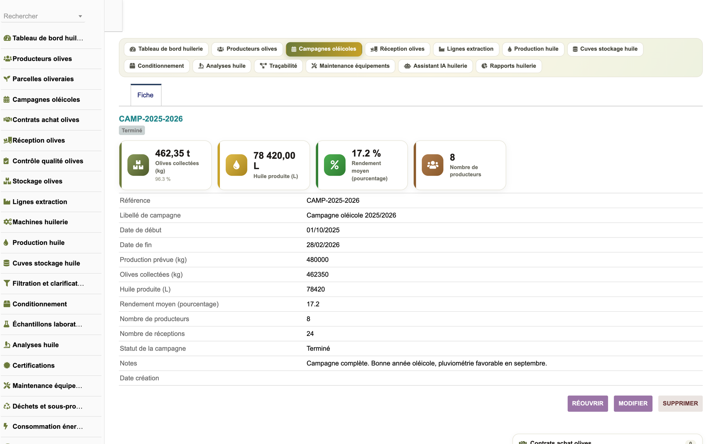This screenshot has height=444, width=718.
Task: Open Contrats achat olives in sidebar
Action: pyautogui.click(x=46, y=120)
